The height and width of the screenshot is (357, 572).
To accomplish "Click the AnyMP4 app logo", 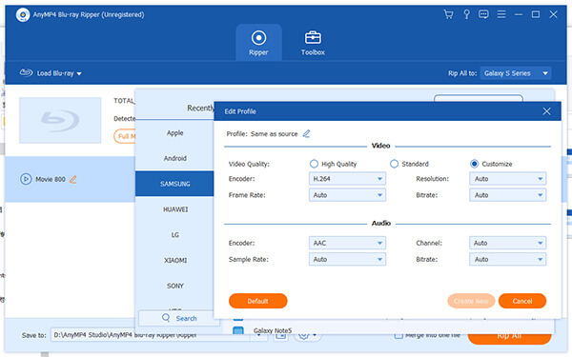I will point(23,15).
